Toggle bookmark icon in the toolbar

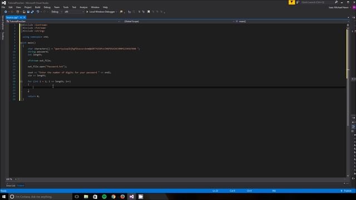click(x=149, y=12)
